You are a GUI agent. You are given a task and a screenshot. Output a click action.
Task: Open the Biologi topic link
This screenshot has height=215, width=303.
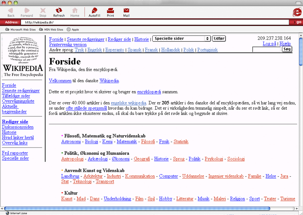pyautogui.click(x=91, y=141)
